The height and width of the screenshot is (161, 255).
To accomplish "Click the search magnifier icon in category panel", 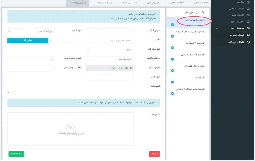I will [203, 12].
